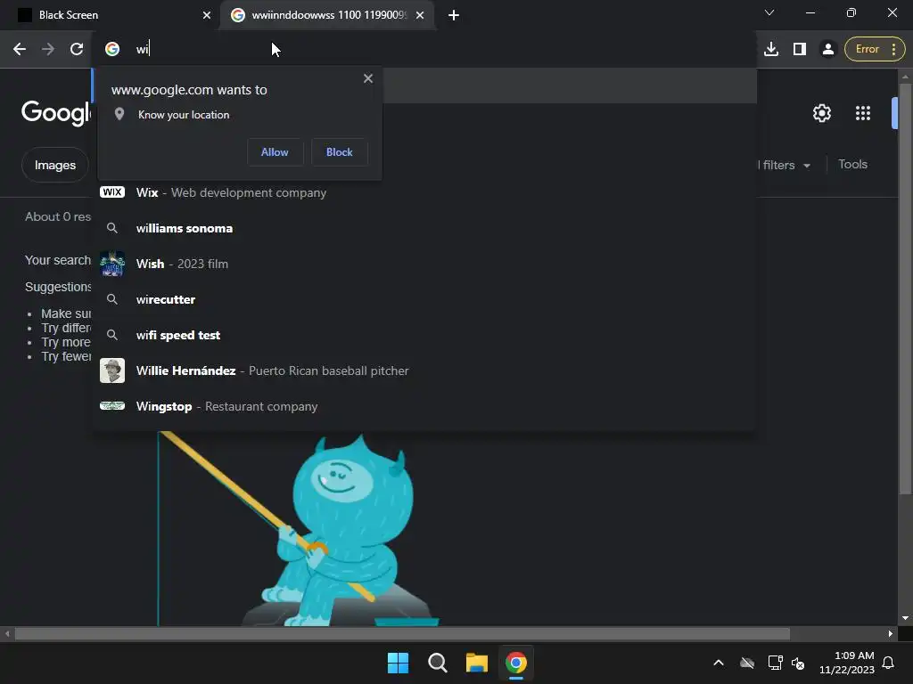
Task: Close the Black Screen tab
Action: 207,15
